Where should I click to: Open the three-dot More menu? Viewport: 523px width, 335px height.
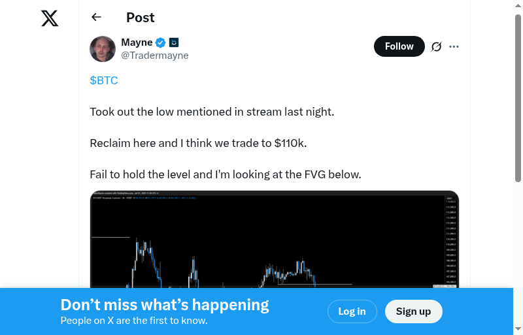(x=454, y=46)
